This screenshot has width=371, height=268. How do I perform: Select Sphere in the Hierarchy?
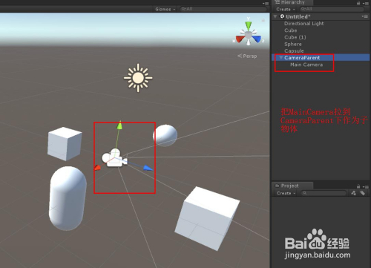coord(293,45)
